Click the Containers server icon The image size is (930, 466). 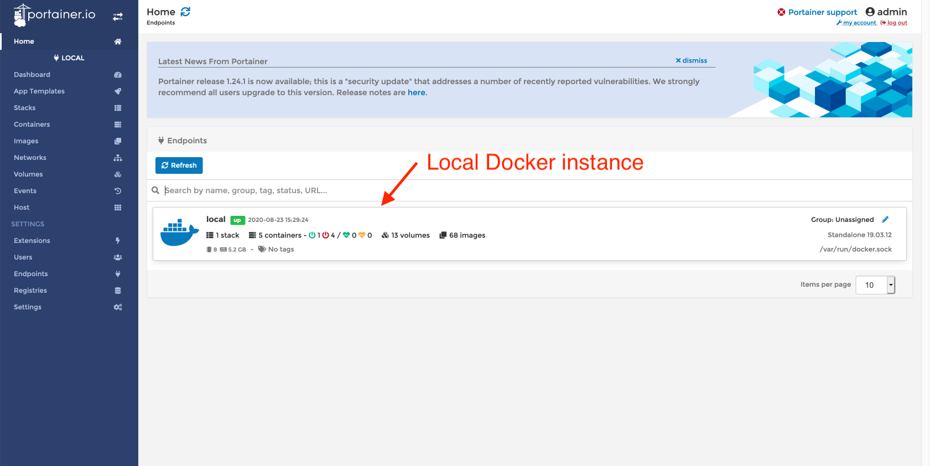coord(118,125)
